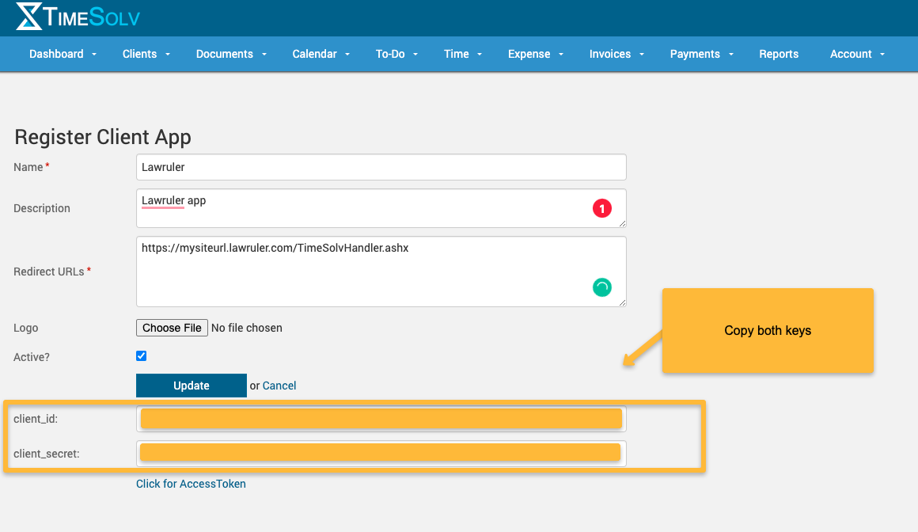Screen dimensions: 918x532
Task: Click the red notification badge in Description
Action: point(602,208)
